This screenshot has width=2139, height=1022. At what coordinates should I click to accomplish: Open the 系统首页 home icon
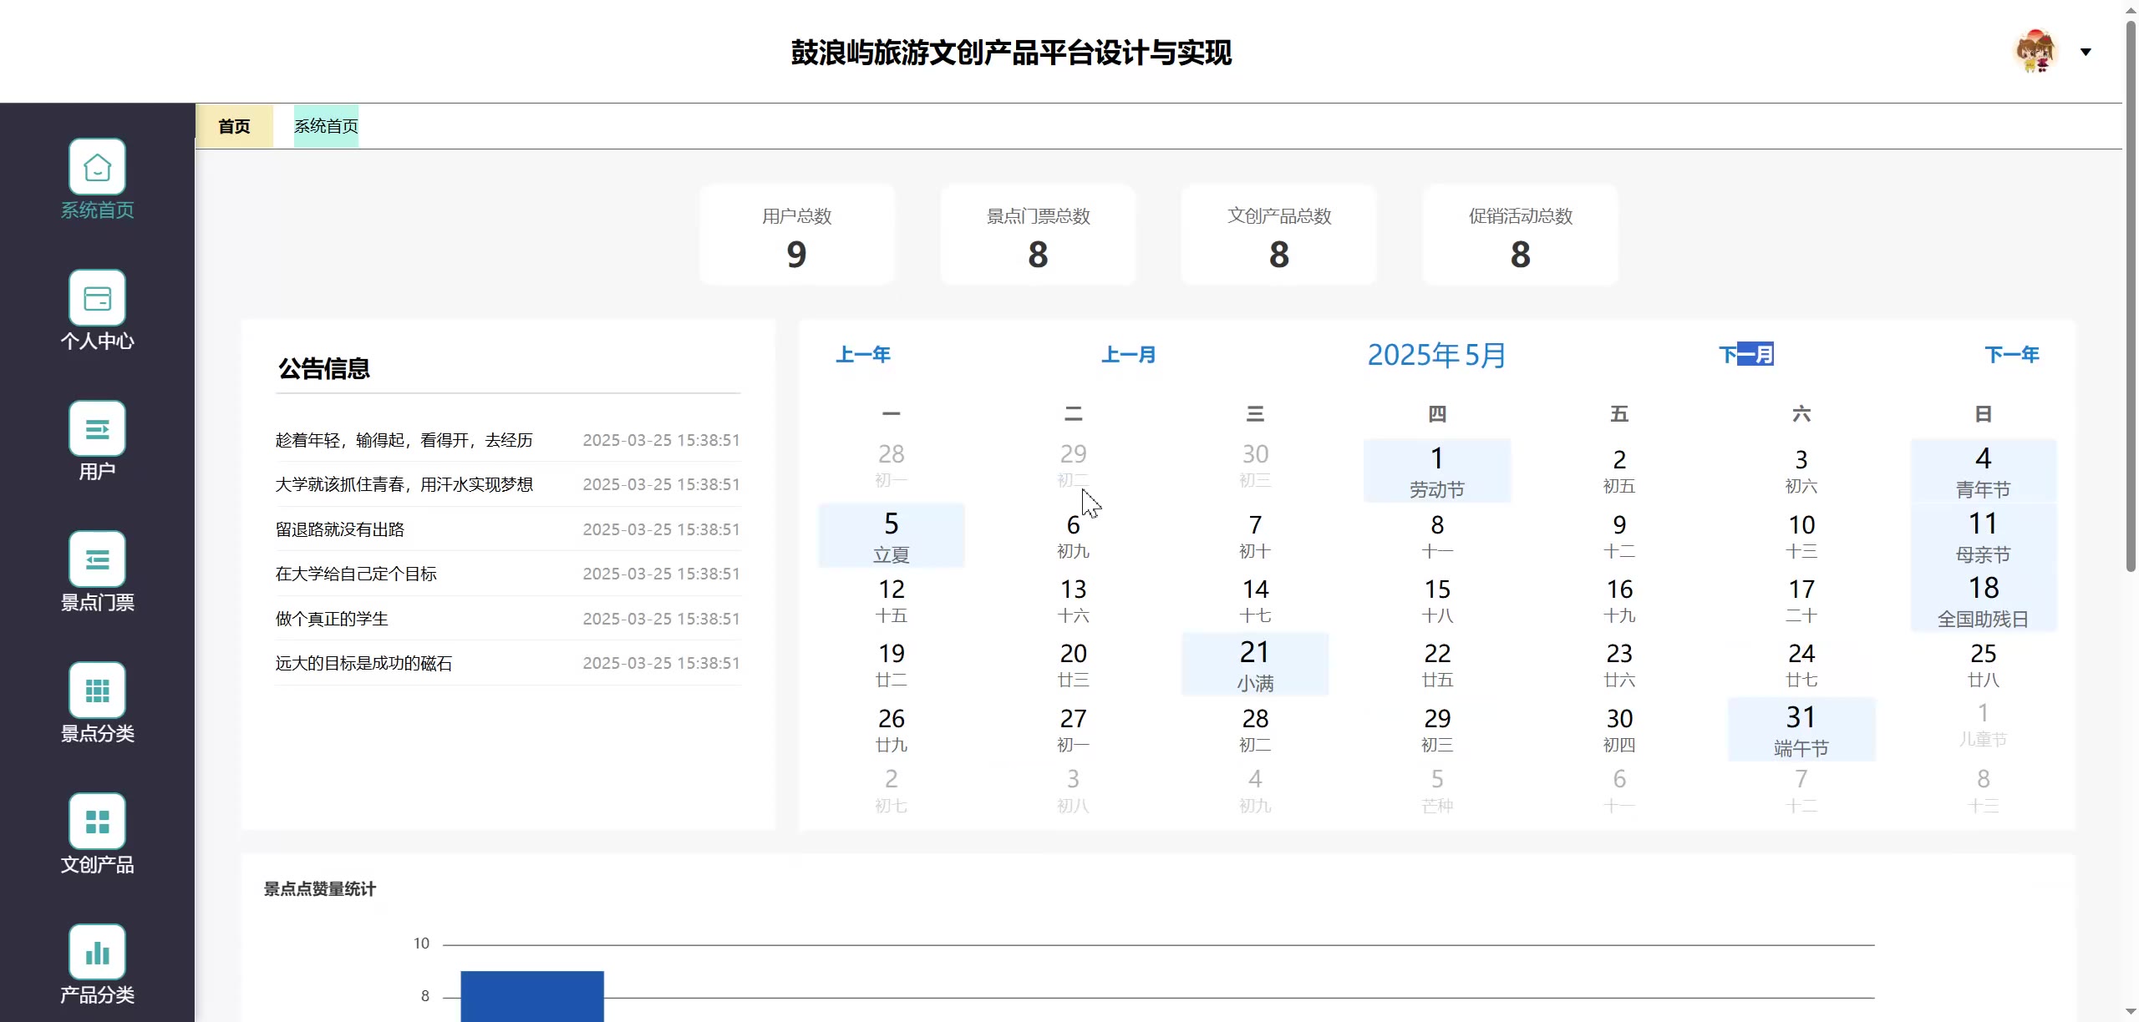click(x=97, y=167)
